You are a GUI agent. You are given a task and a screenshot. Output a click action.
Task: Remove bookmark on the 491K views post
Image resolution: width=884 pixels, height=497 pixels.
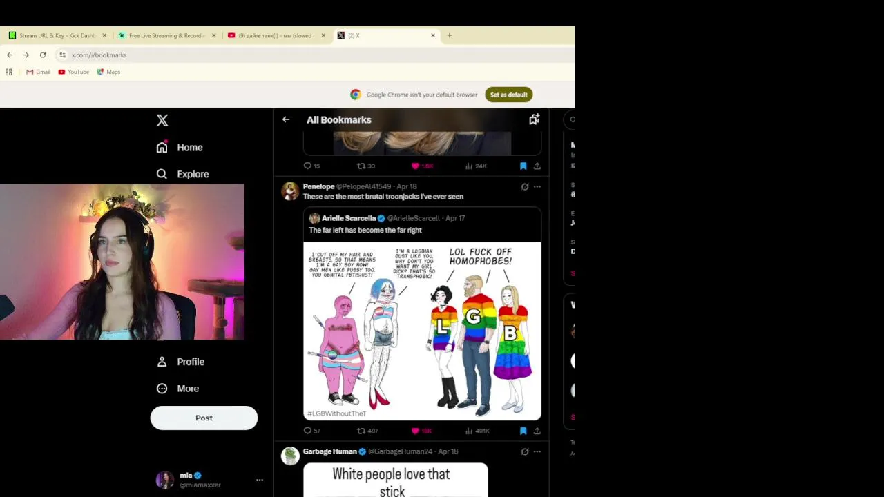click(x=523, y=431)
